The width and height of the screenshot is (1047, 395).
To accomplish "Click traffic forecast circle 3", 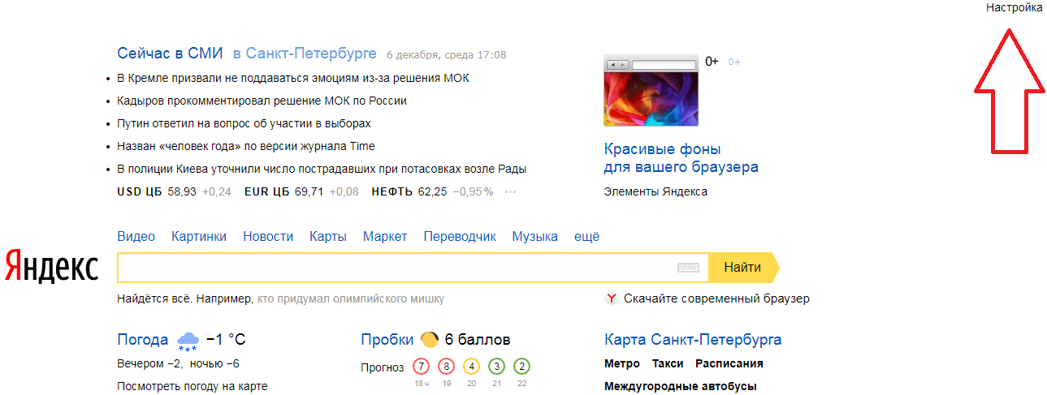I will coord(497,367).
